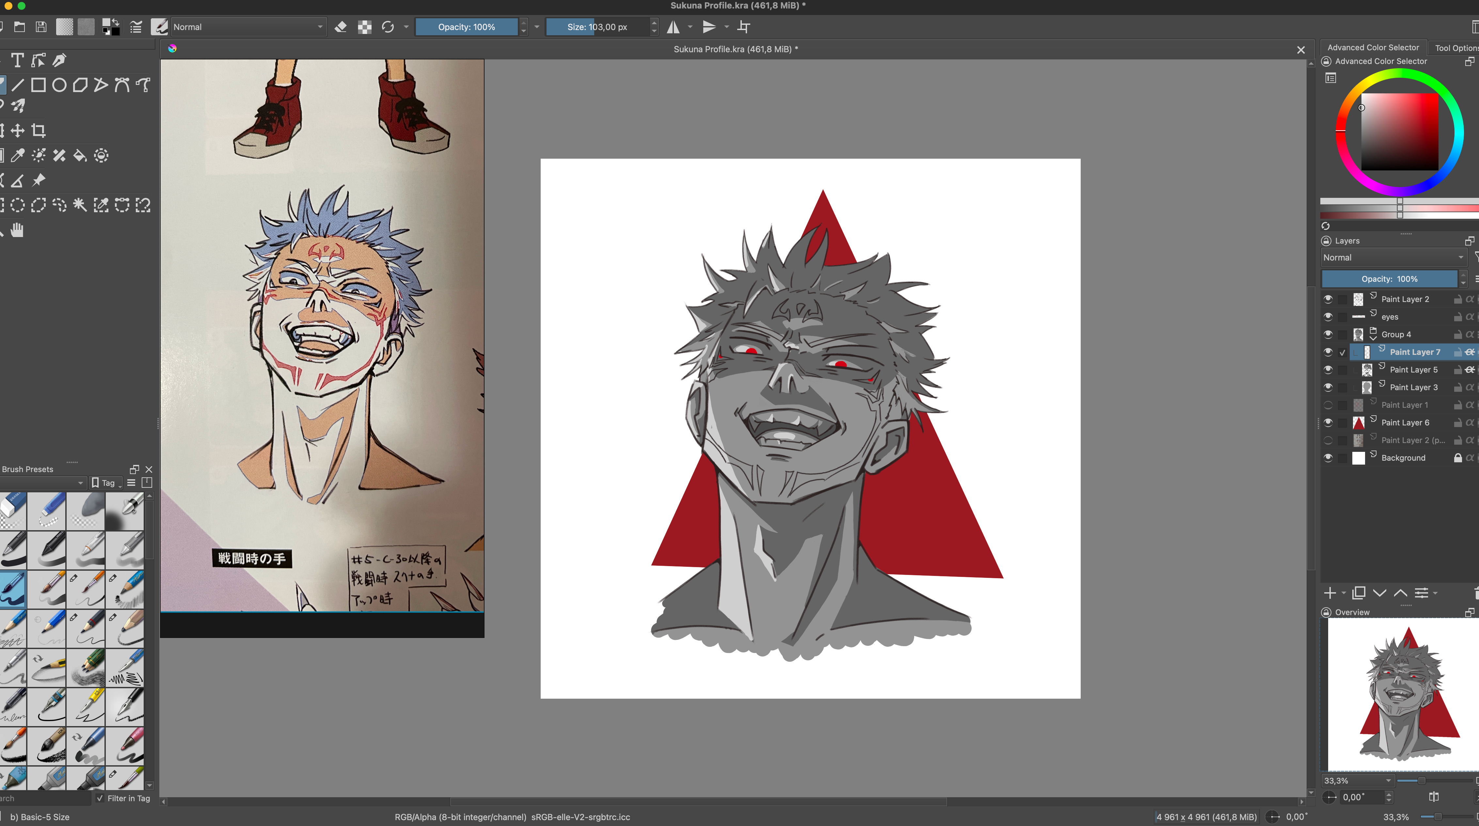Open the add layer type dropdown arrow
The image size is (1479, 826).
tap(1344, 593)
